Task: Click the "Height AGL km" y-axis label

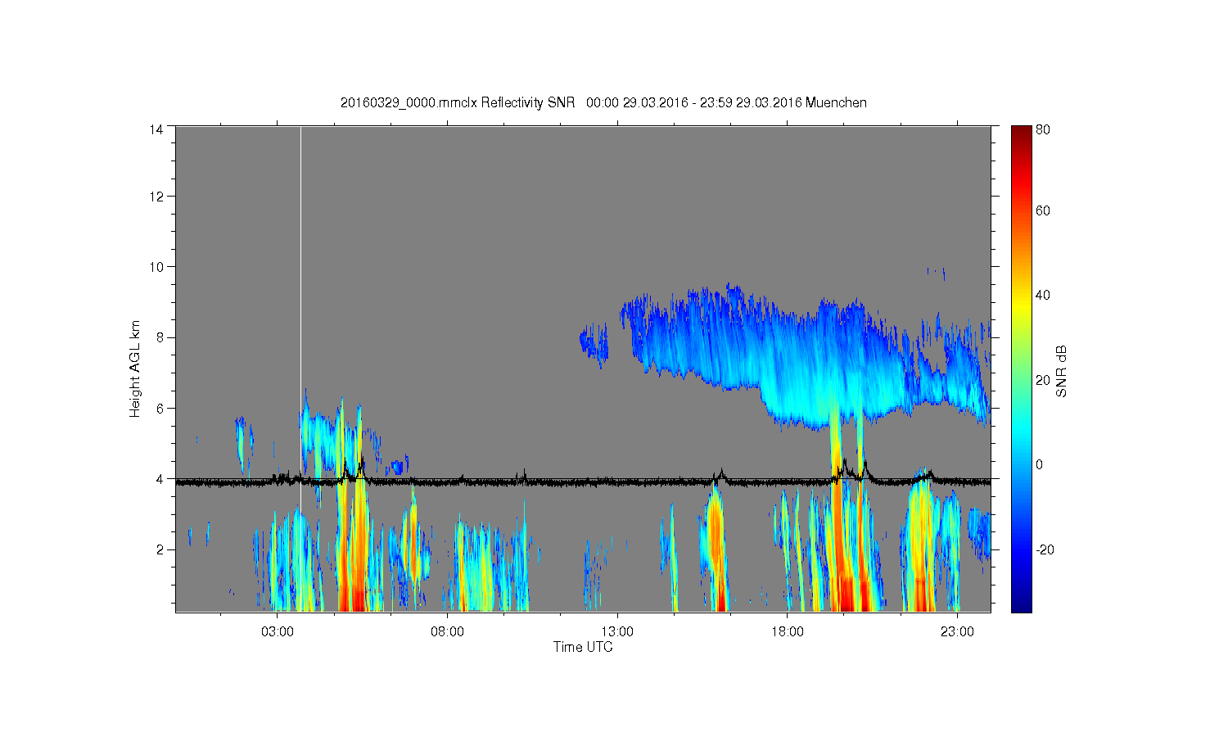Action: click(135, 368)
